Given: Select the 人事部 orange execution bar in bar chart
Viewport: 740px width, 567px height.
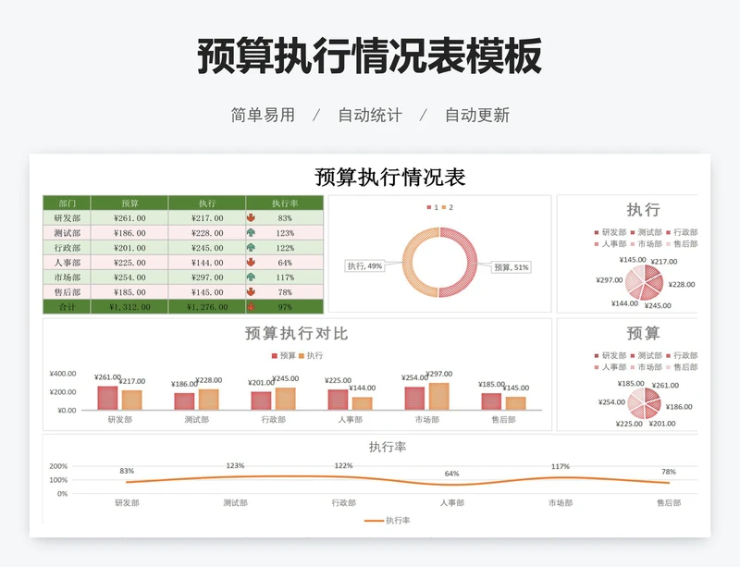Looking at the screenshot, I should pyautogui.click(x=362, y=403).
